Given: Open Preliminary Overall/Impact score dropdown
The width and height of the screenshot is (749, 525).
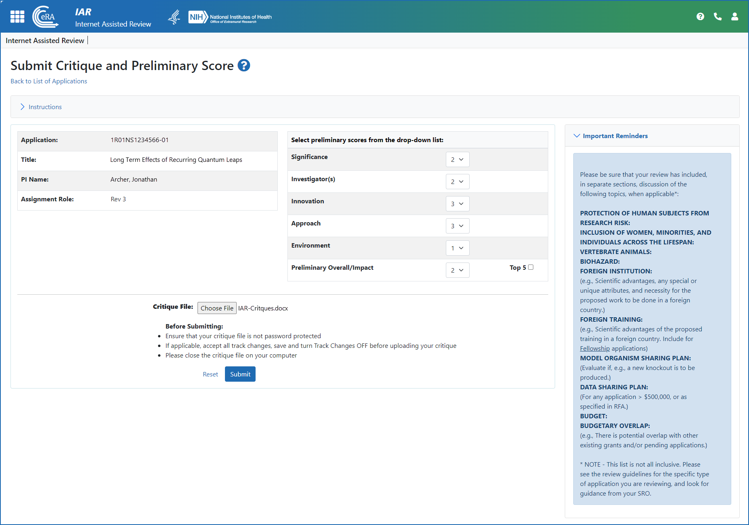Looking at the screenshot, I should click(457, 270).
